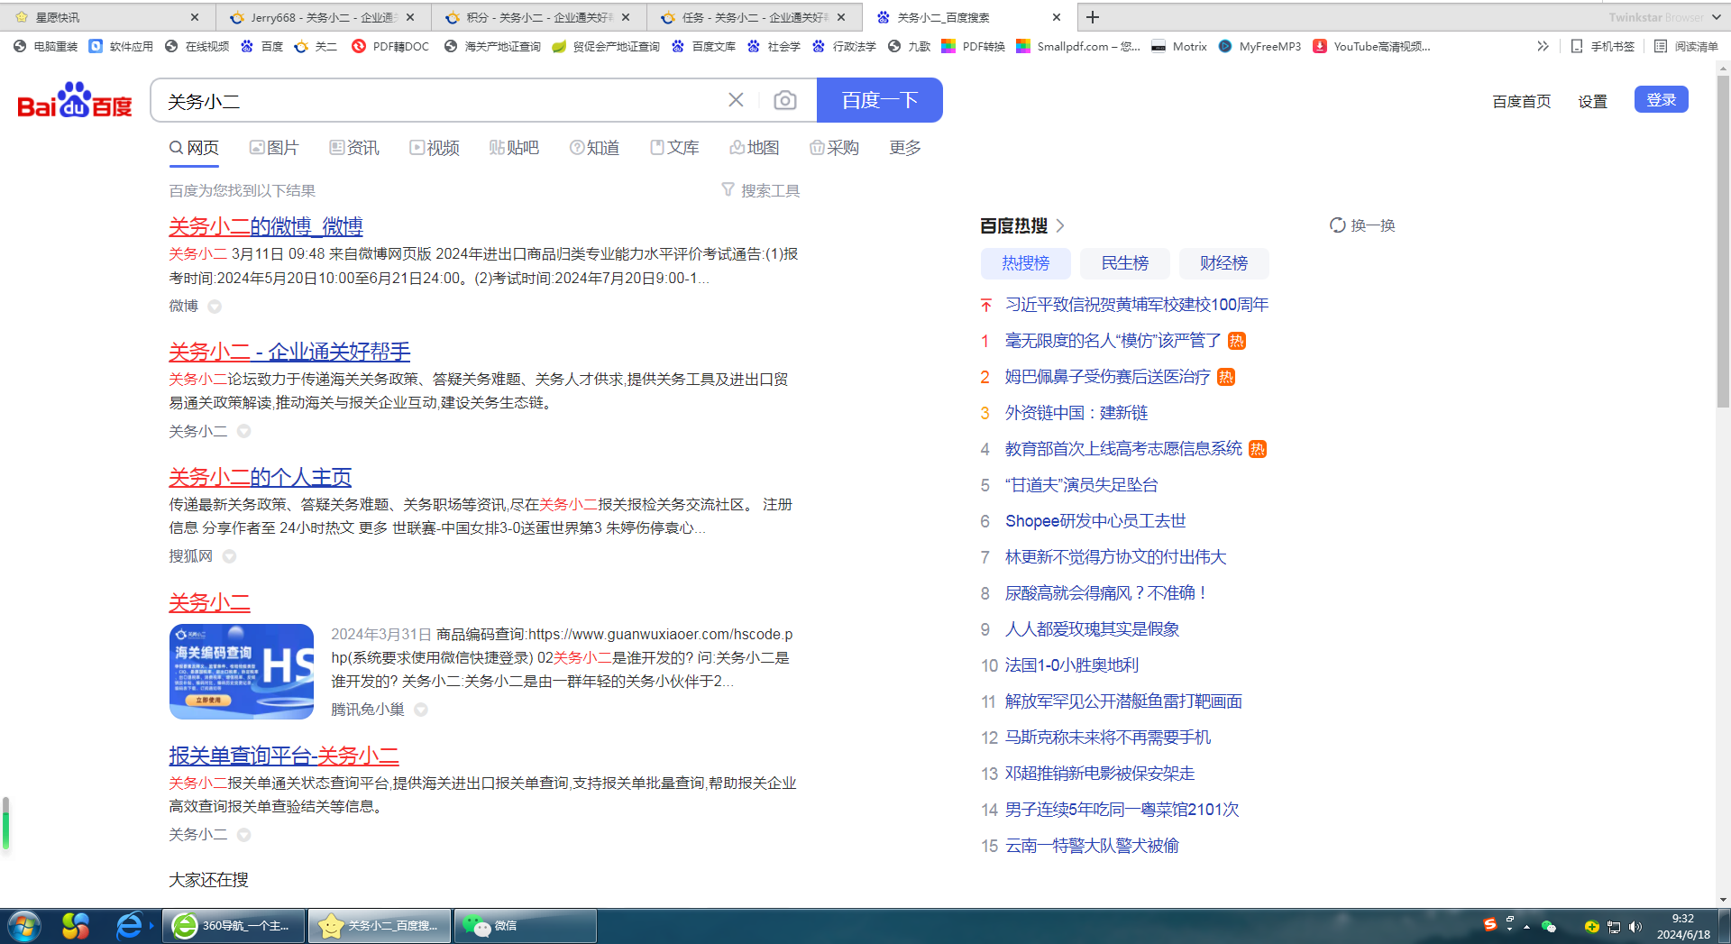Screen dimensions: 1731x944
Task: Open 搜索工具 filter
Action: (761, 190)
